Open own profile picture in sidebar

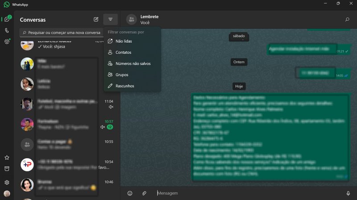7,193
